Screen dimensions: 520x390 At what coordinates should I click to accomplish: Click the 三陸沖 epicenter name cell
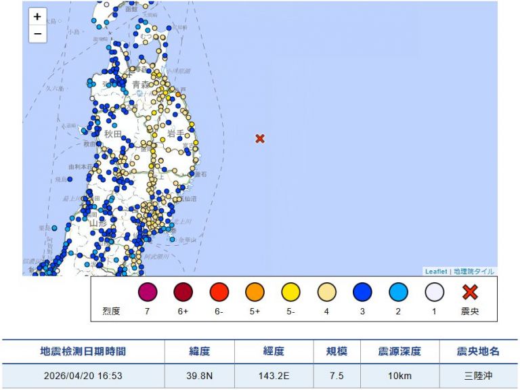pos(479,375)
